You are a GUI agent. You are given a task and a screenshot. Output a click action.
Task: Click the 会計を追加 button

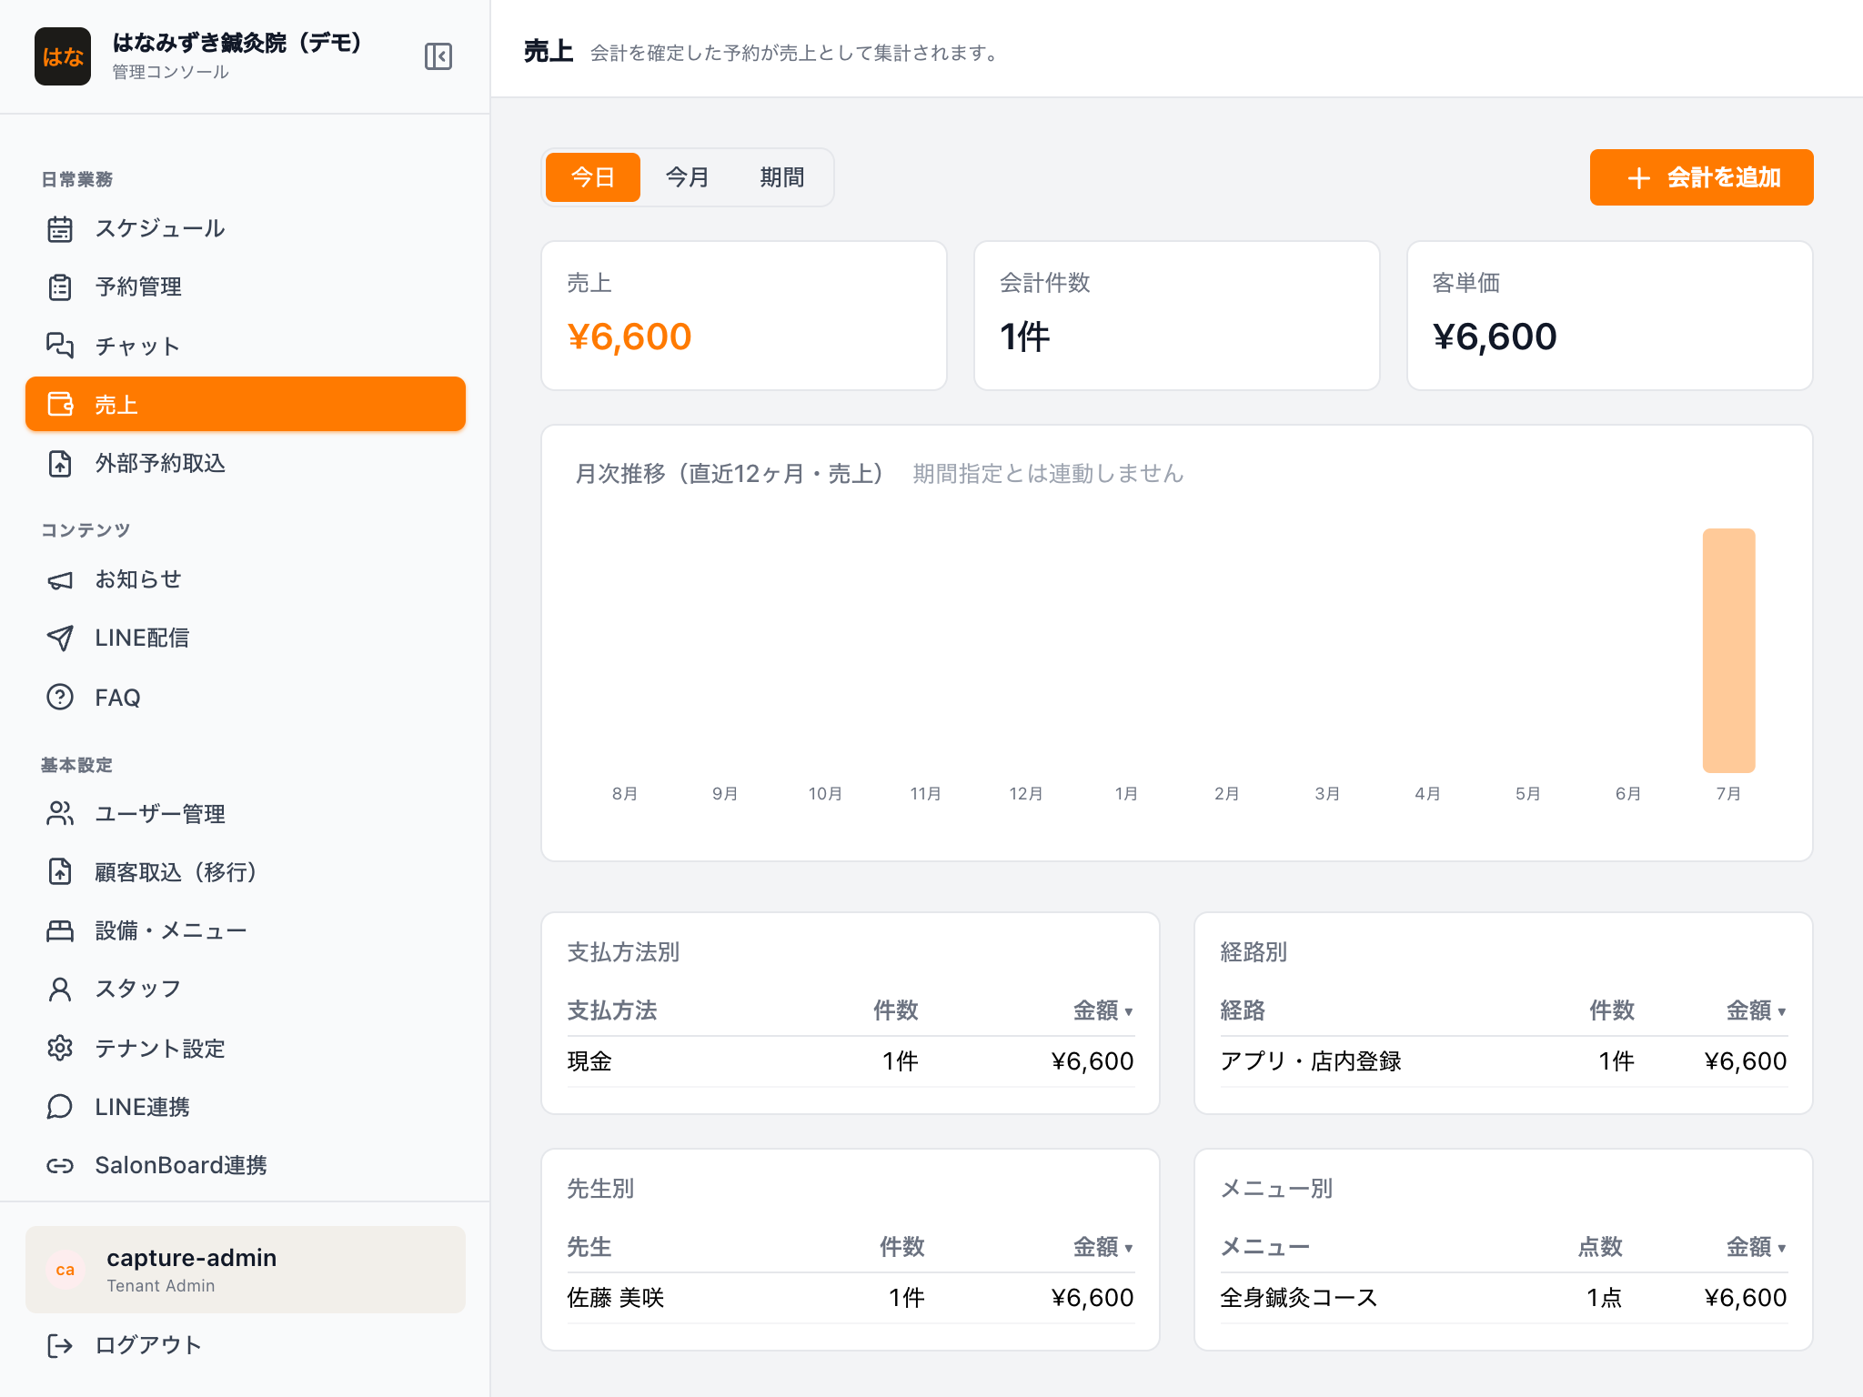1701,177
